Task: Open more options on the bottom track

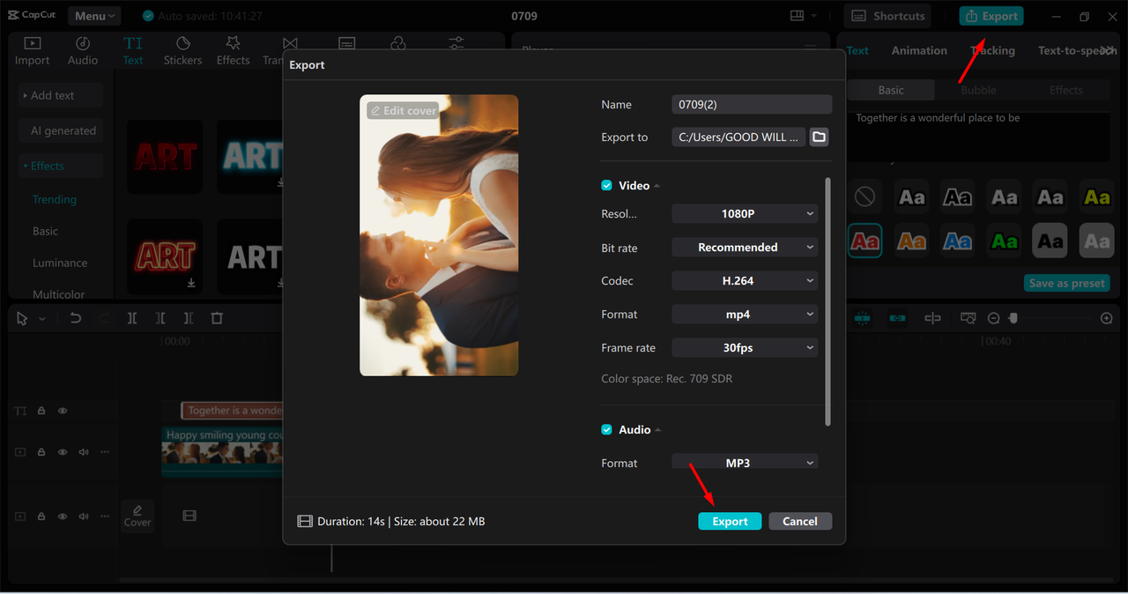Action: coord(105,516)
